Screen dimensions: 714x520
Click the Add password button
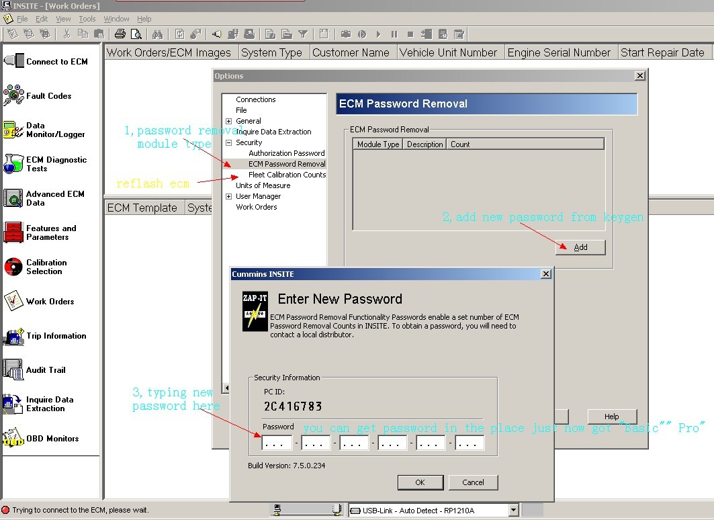coord(580,247)
